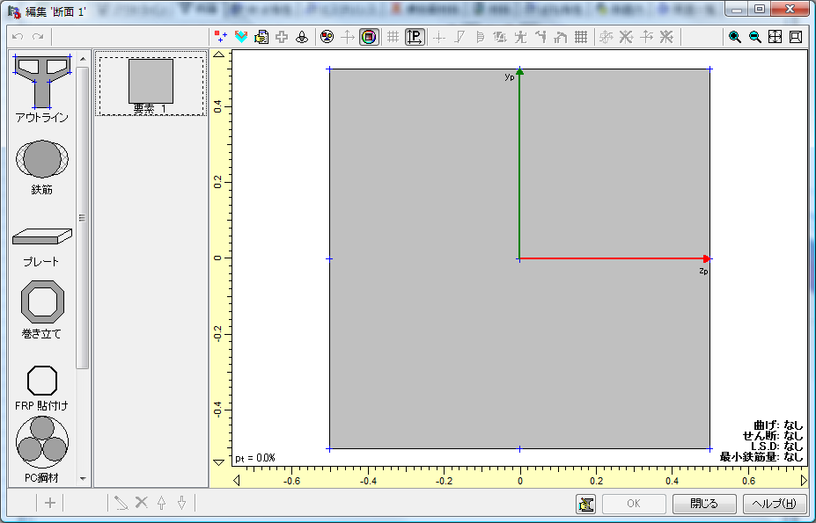Screen dimensions: 816x523
Task: Click the 曲げ: なし status text
Action: click(x=778, y=425)
